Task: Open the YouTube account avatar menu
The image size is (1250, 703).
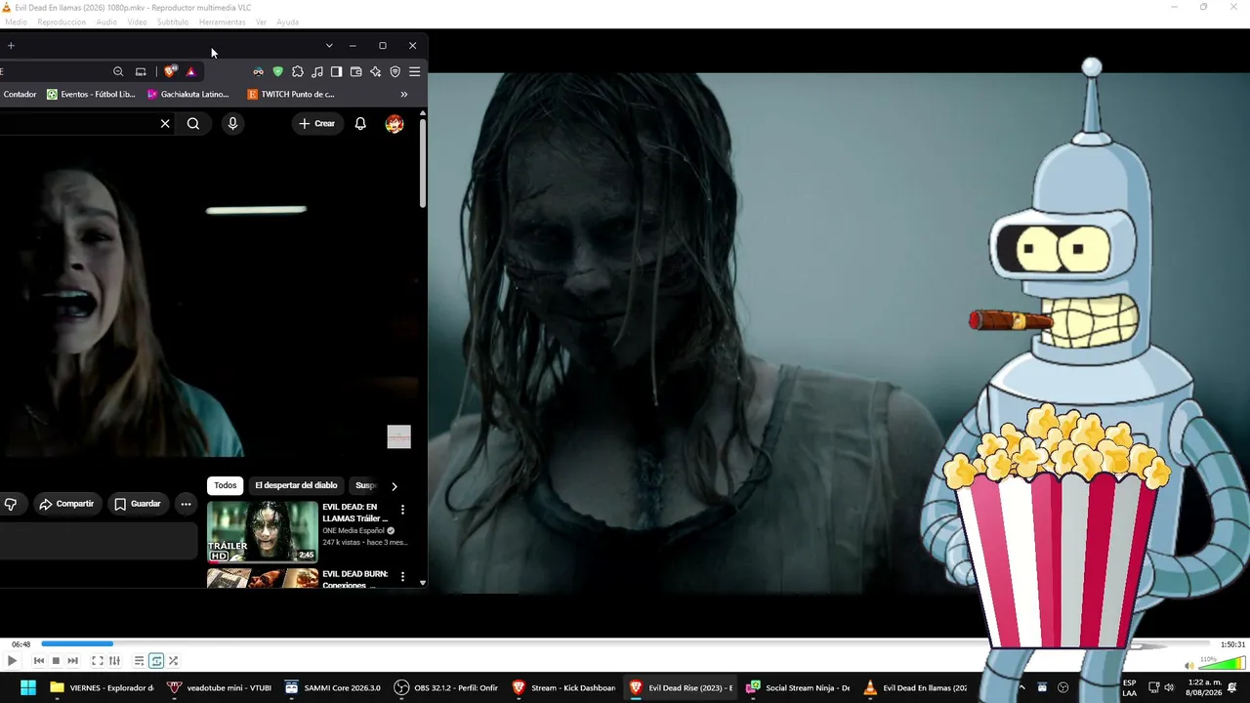Action: tap(395, 123)
